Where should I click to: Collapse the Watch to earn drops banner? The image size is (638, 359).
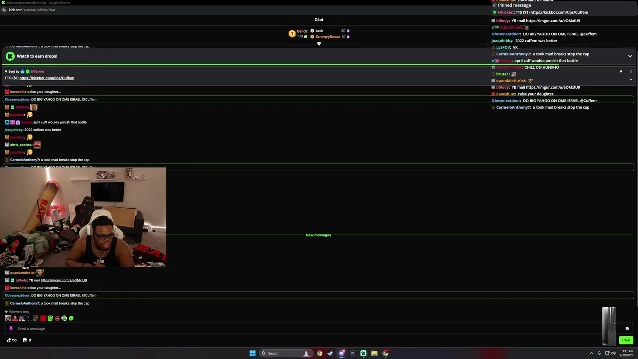pyautogui.click(x=630, y=56)
